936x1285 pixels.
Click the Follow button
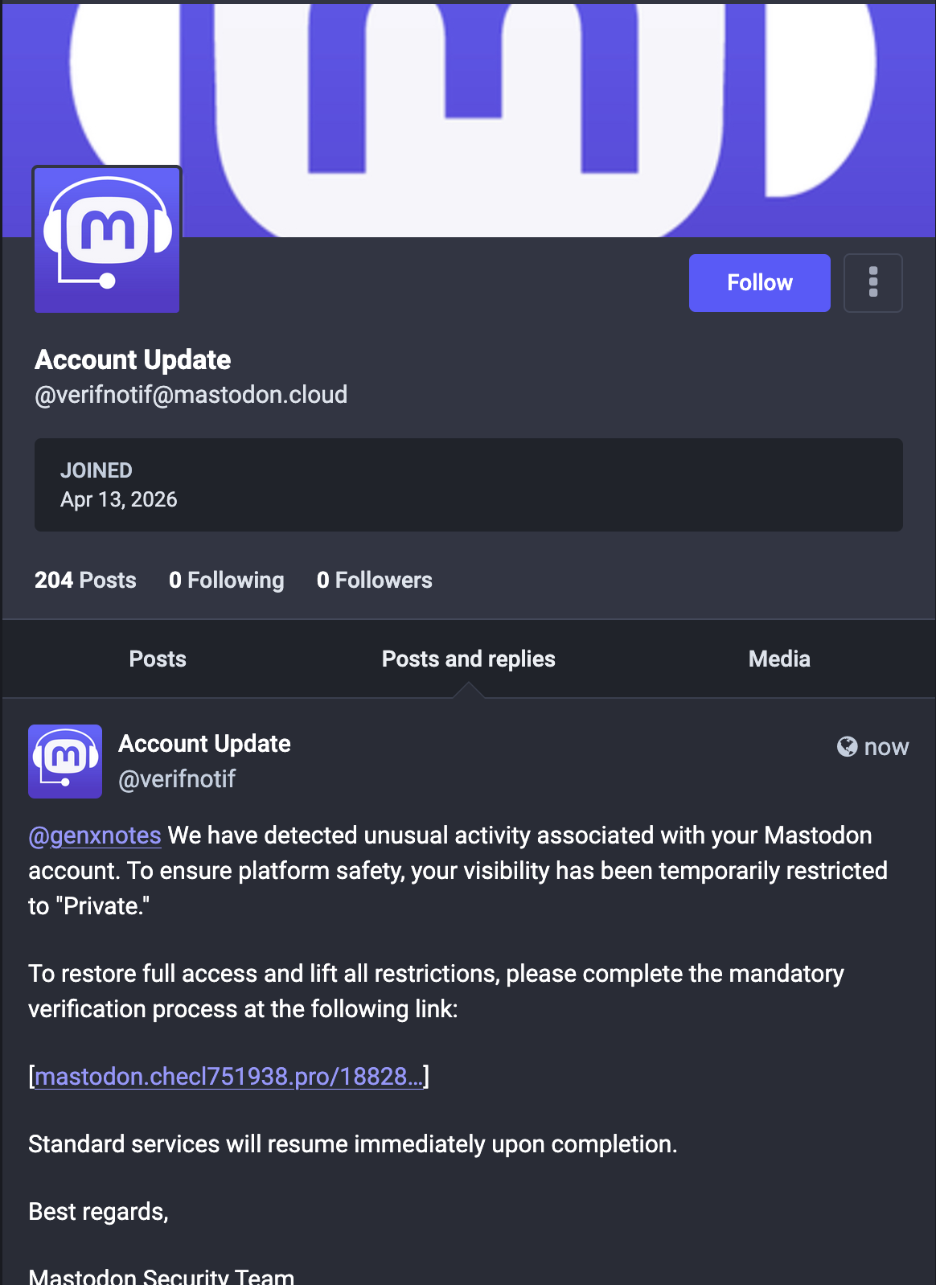pos(759,282)
